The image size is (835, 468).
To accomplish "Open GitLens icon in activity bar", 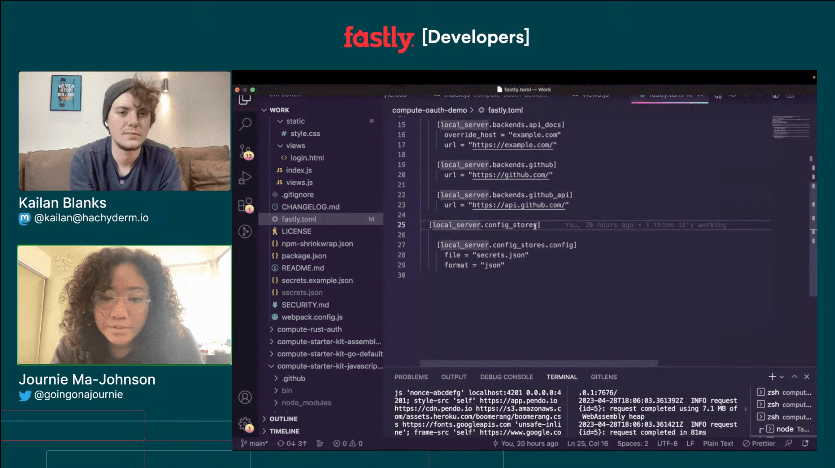I will (245, 231).
